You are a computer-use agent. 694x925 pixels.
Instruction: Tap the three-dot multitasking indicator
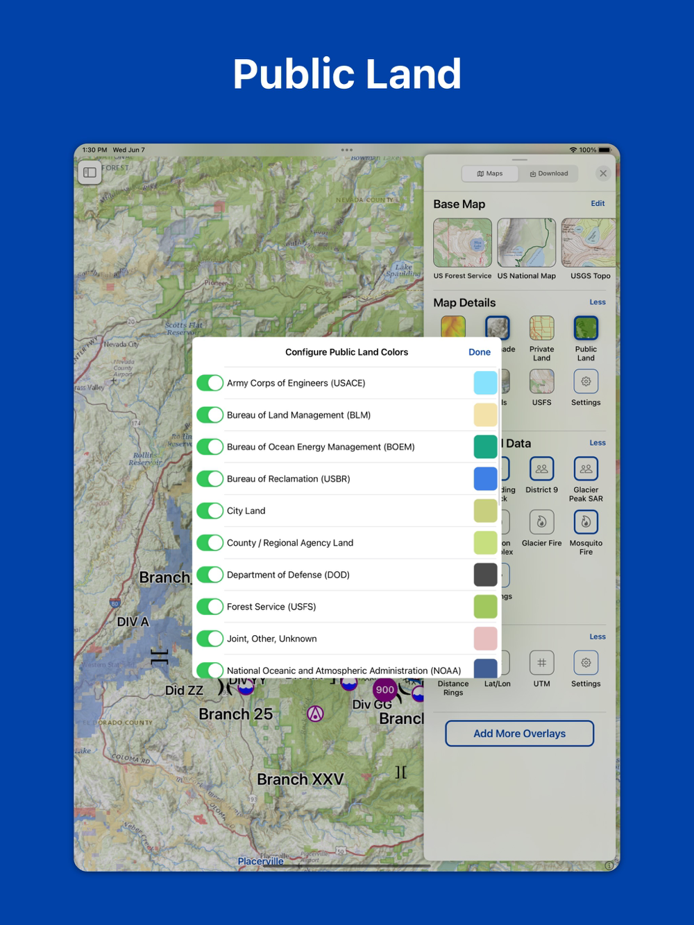(x=347, y=150)
